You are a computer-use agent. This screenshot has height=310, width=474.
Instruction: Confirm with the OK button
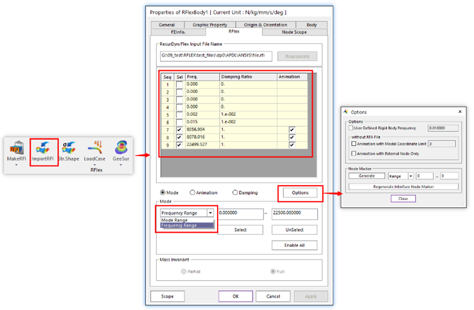pyautogui.click(x=236, y=296)
